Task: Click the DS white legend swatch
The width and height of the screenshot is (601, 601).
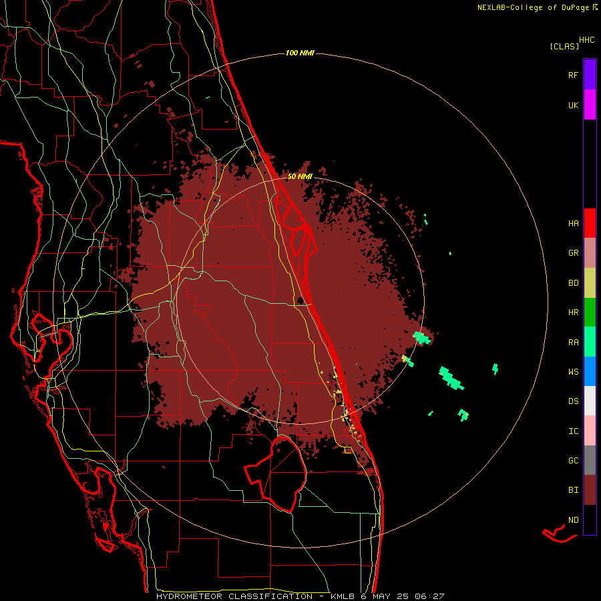Action: coord(590,401)
